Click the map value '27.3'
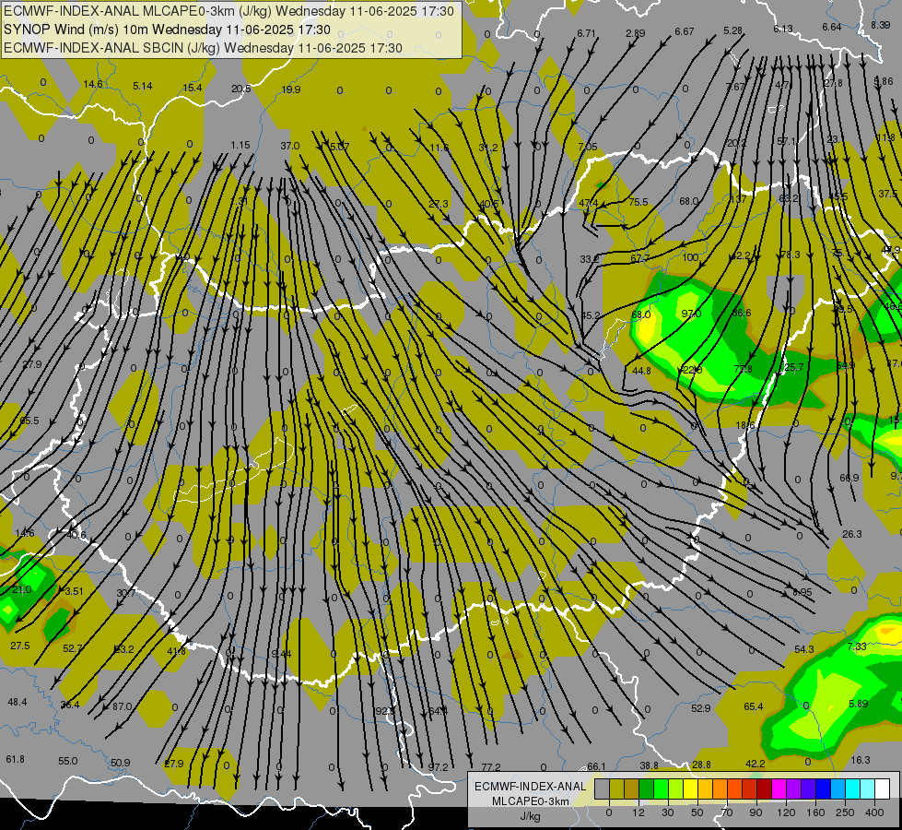902x830 pixels. (x=439, y=203)
